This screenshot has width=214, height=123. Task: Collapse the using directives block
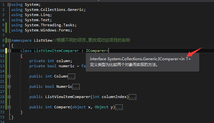pyautogui.click(x=9, y=5)
